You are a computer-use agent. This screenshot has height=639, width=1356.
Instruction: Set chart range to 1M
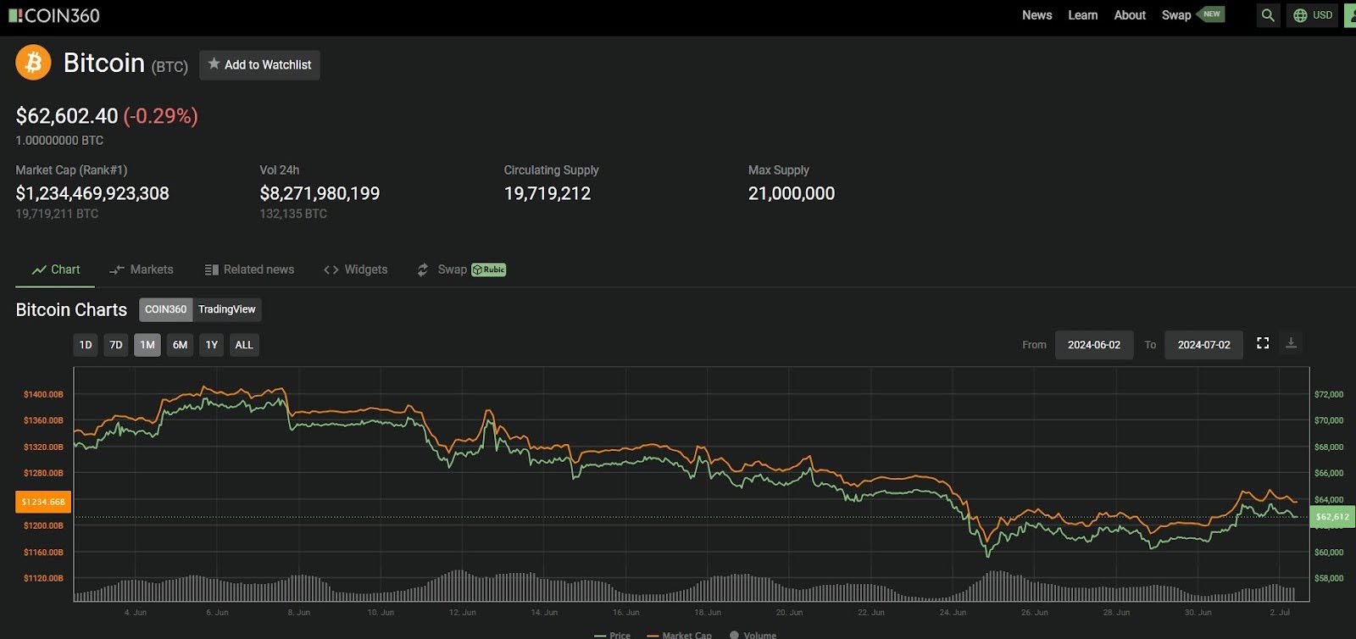[147, 345]
